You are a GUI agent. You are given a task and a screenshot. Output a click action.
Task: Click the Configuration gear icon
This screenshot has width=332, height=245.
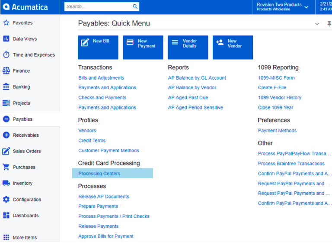coord(6,200)
